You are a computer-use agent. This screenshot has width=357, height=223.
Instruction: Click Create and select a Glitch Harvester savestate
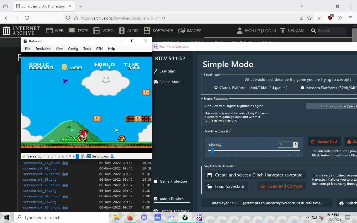pyautogui.click(x=255, y=175)
